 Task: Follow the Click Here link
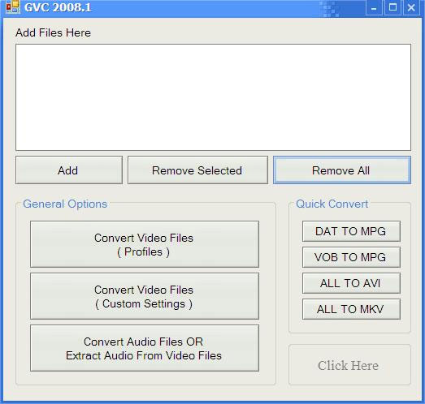point(348,366)
